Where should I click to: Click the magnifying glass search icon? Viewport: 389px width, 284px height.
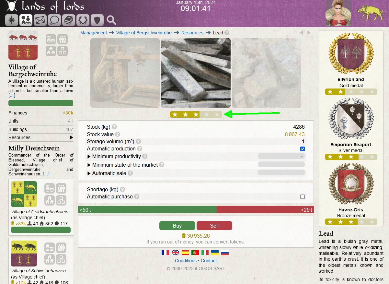(x=111, y=20)
